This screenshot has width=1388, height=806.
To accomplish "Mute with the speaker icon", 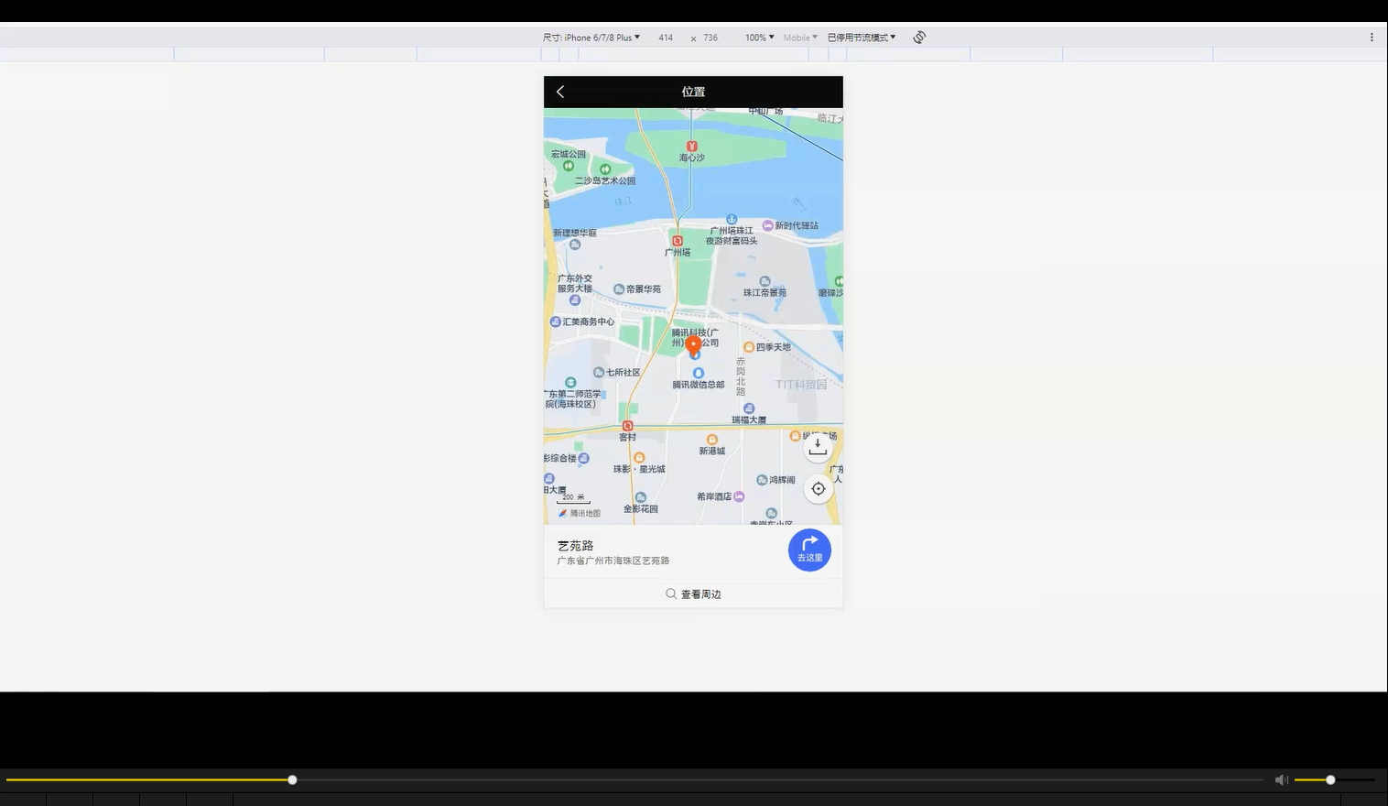I will coord(1281,780).
